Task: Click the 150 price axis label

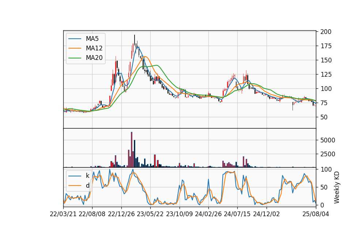Action: (326, 60)
